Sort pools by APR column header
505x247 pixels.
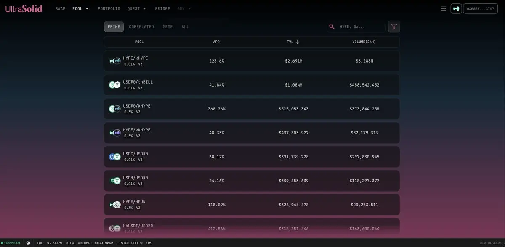tap(216, 42)
